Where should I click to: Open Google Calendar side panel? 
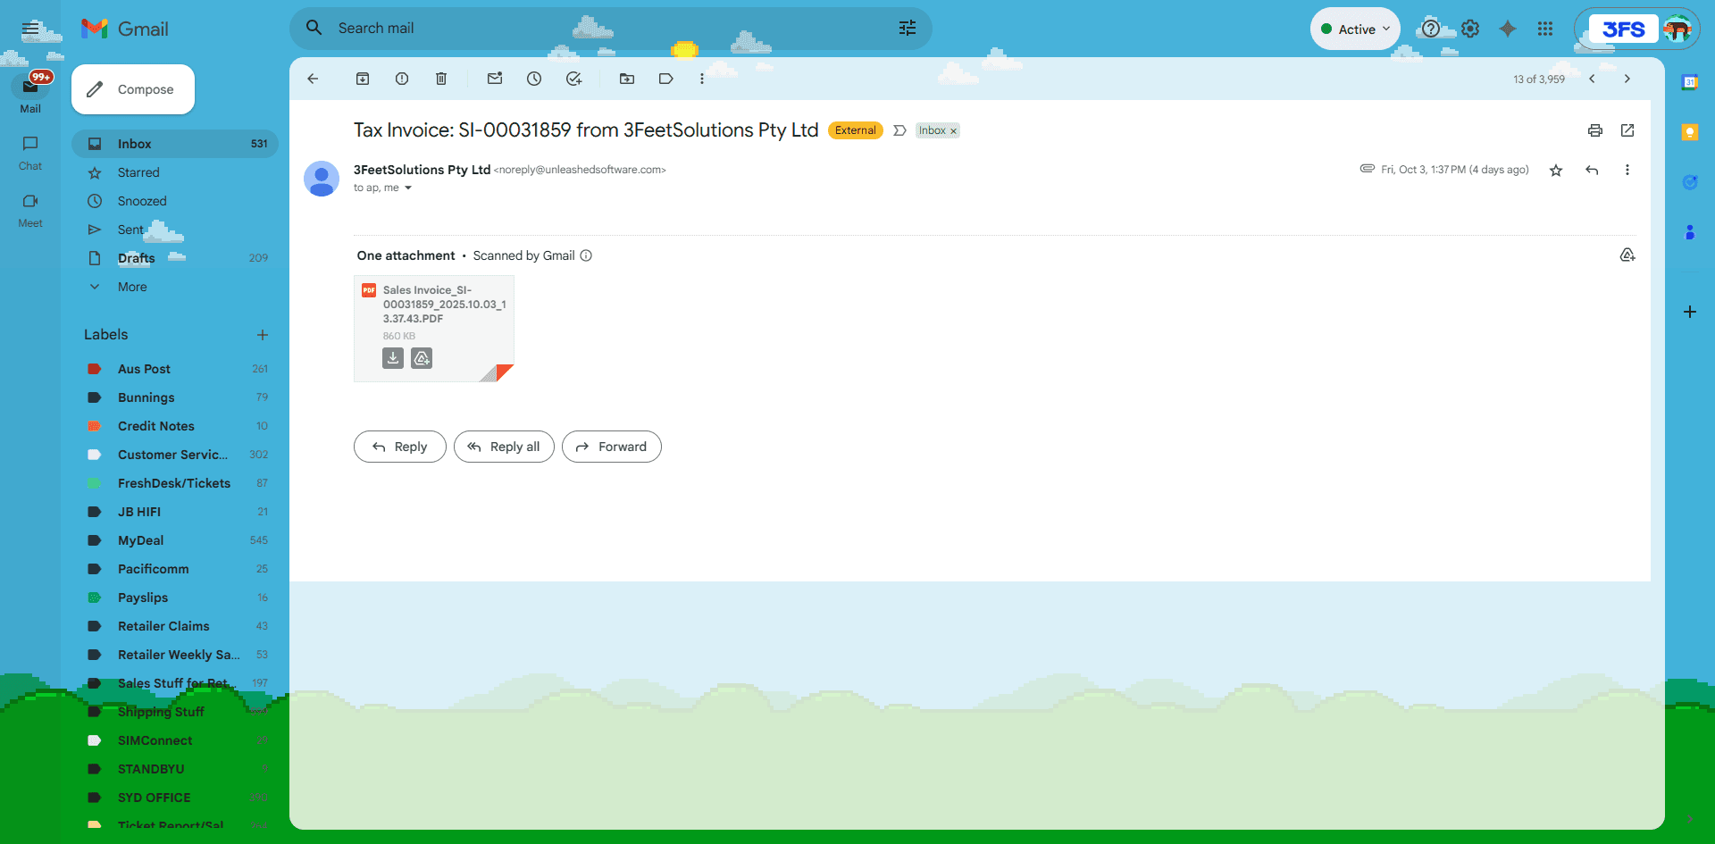click(x=1690, y=82)
